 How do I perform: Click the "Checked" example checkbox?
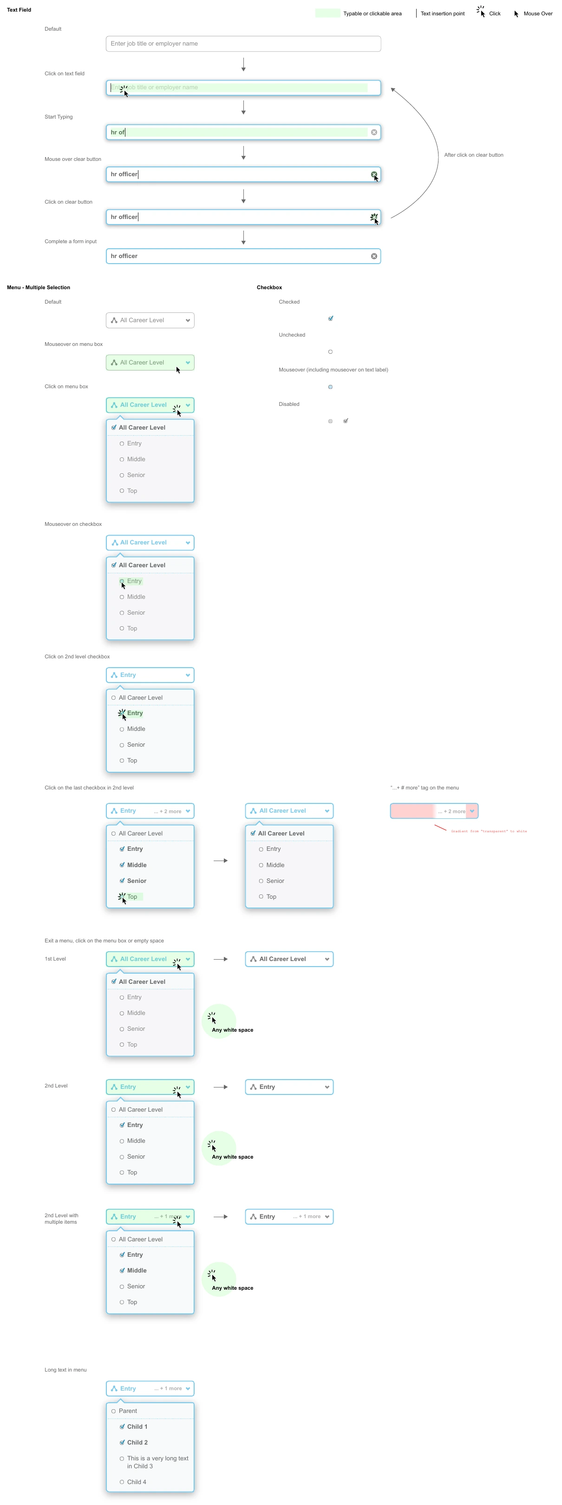click(330, 318)
